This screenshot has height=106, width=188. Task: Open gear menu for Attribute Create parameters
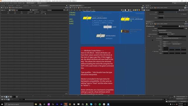(x=179, y=26)
